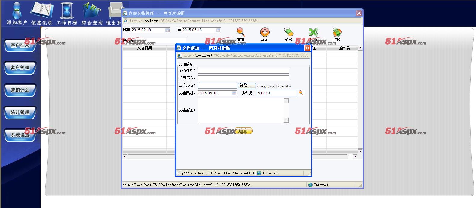Open the 系统设置 sidebar menu
This screenshot has height=208, width=476.
click(x=20, y=135)
